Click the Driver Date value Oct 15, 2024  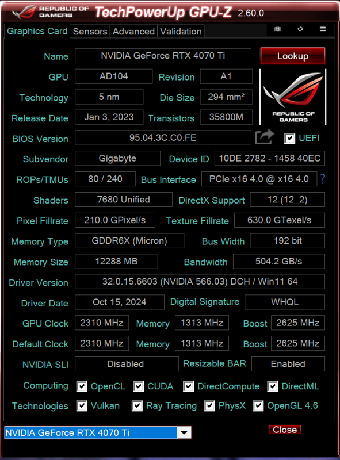(120, 302)
